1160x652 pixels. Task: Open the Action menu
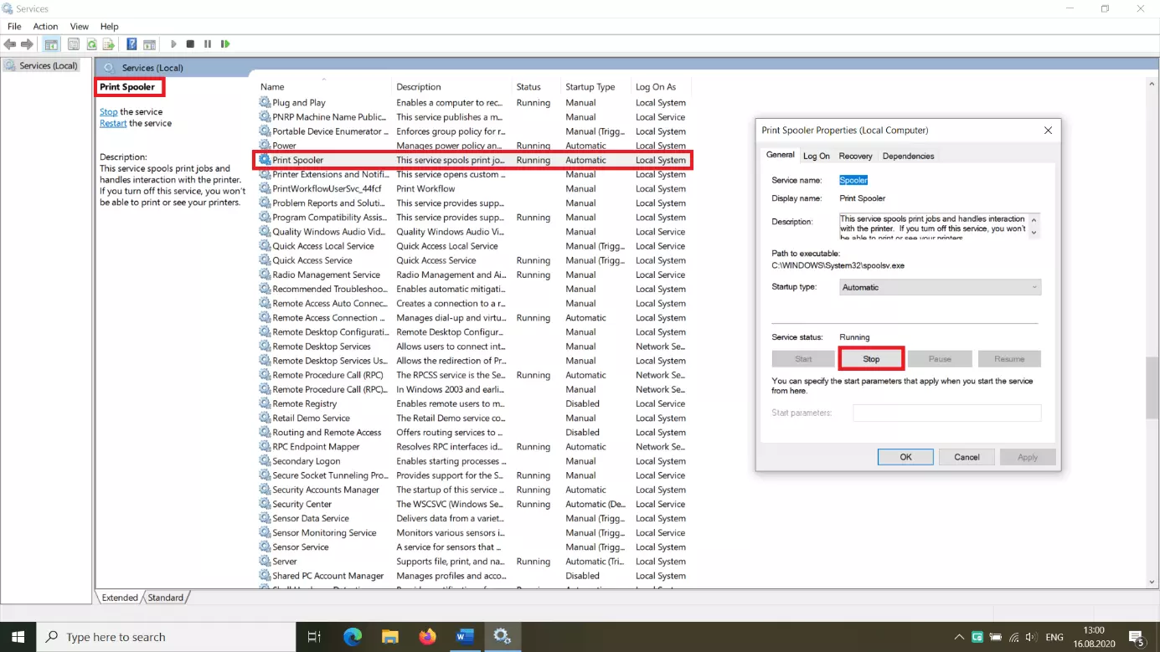click(45, 27)
